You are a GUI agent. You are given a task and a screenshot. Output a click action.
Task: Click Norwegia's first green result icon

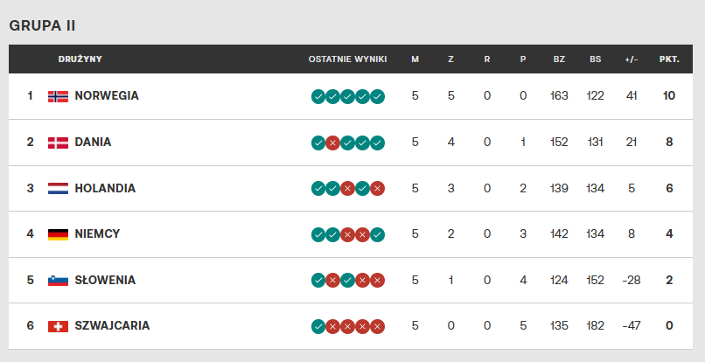tap(318, 96)
